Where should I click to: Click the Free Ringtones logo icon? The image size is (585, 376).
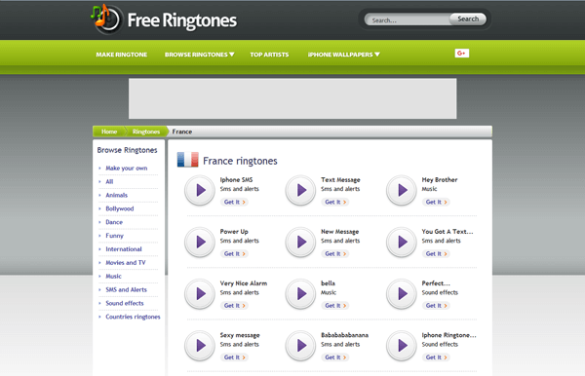pyautogui.click(x=106, y=19)
